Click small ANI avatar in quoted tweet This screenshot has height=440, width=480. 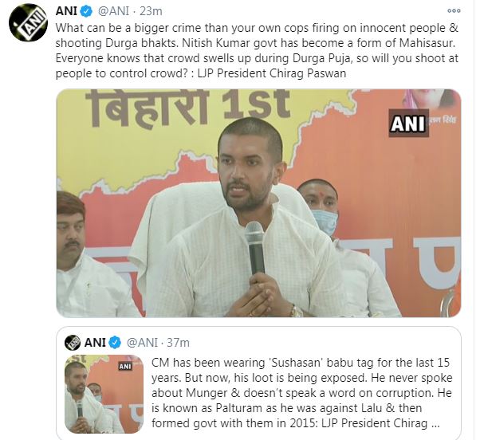coord(73,343)
